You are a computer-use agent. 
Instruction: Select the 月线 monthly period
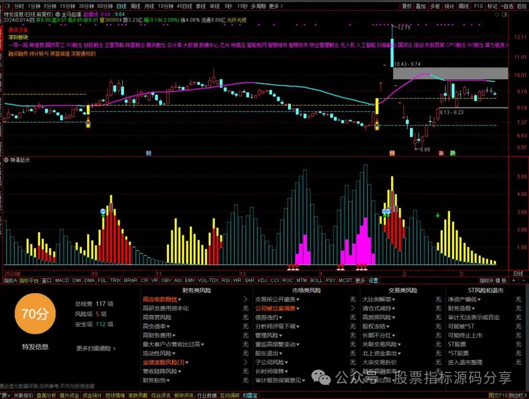[149, 6]
